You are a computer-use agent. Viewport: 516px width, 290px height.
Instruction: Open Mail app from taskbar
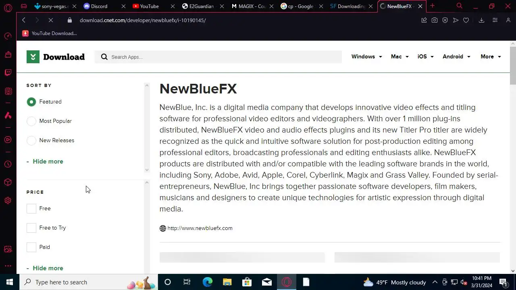tap(267, 282)
